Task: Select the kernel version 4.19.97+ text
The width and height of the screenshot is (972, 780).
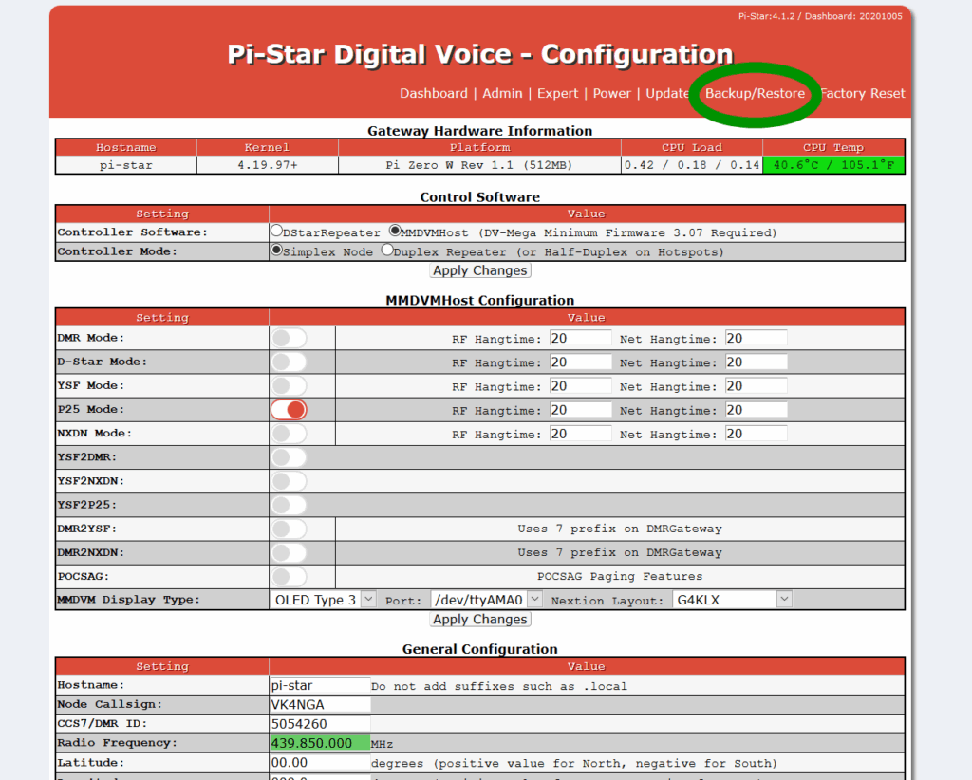Action: (x=267, y=165)
